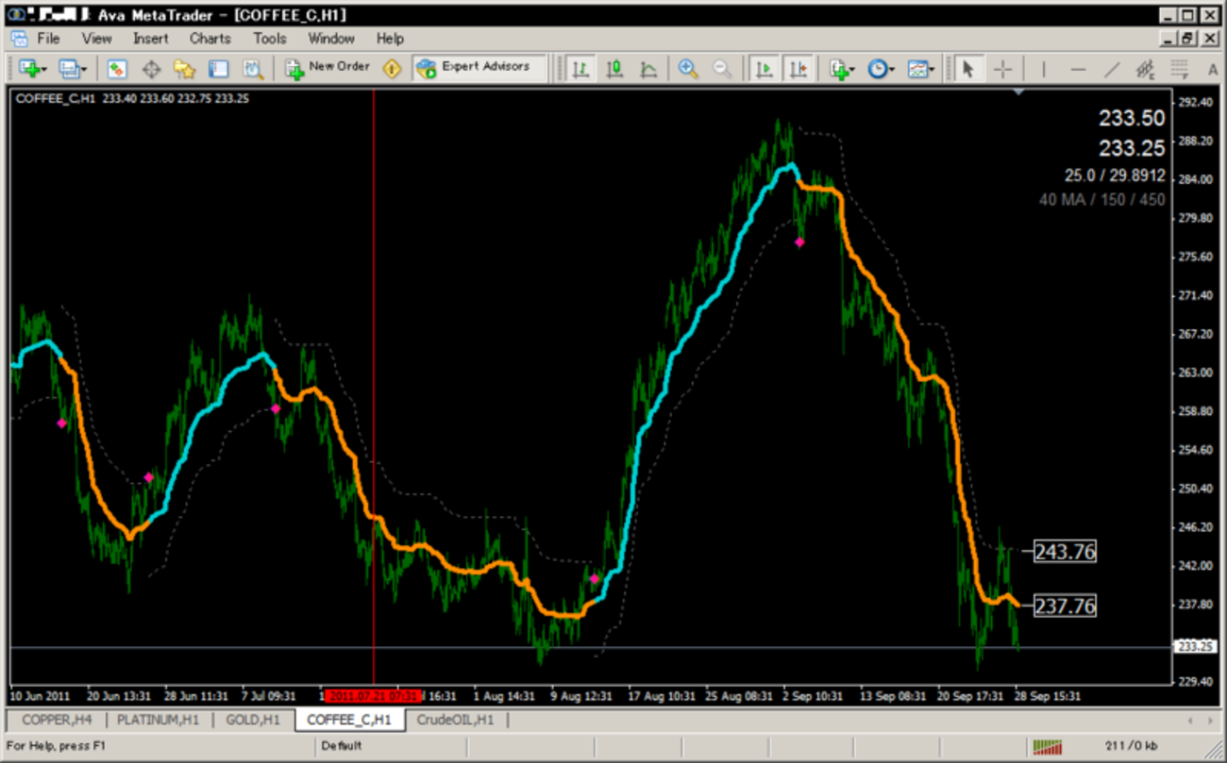Toggle chart shift from right edge
The image size is (1227, 763).
(798, 69)
